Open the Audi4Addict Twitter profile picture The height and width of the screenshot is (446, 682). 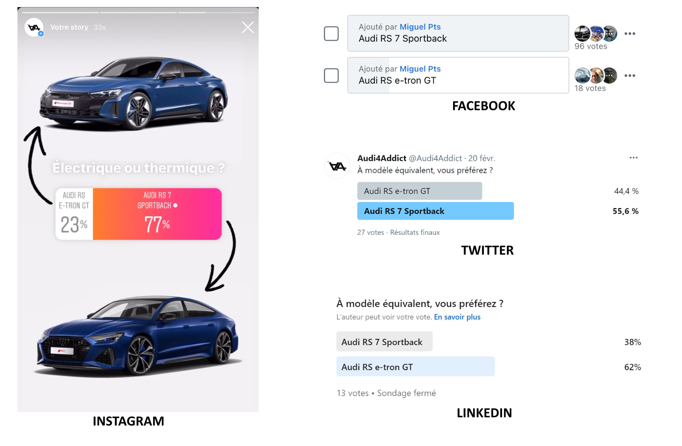pyautogui.click(x=337, y=166)
